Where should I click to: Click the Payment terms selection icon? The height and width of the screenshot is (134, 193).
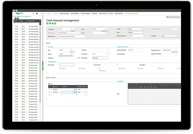pyautogui.click(x=177, y=50)
